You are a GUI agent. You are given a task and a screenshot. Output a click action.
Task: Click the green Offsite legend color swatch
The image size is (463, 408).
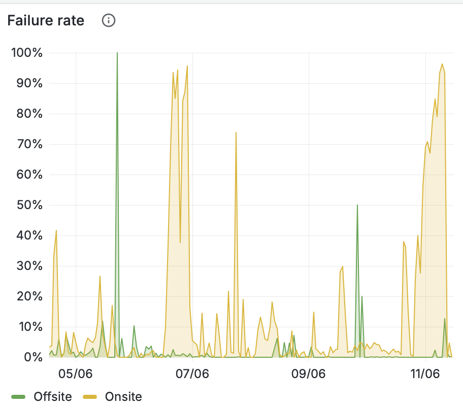point(18,396)
